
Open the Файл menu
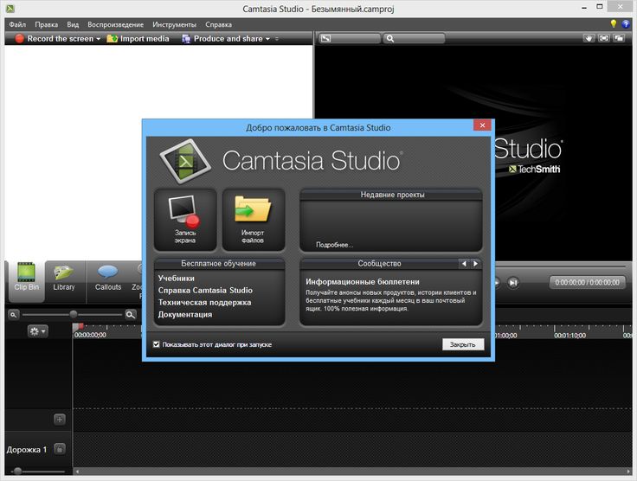[17, 24]
